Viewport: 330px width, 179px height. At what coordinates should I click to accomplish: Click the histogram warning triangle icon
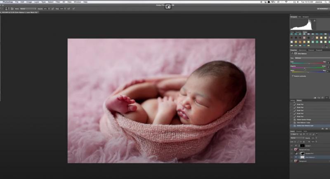(x=314, y=20)
